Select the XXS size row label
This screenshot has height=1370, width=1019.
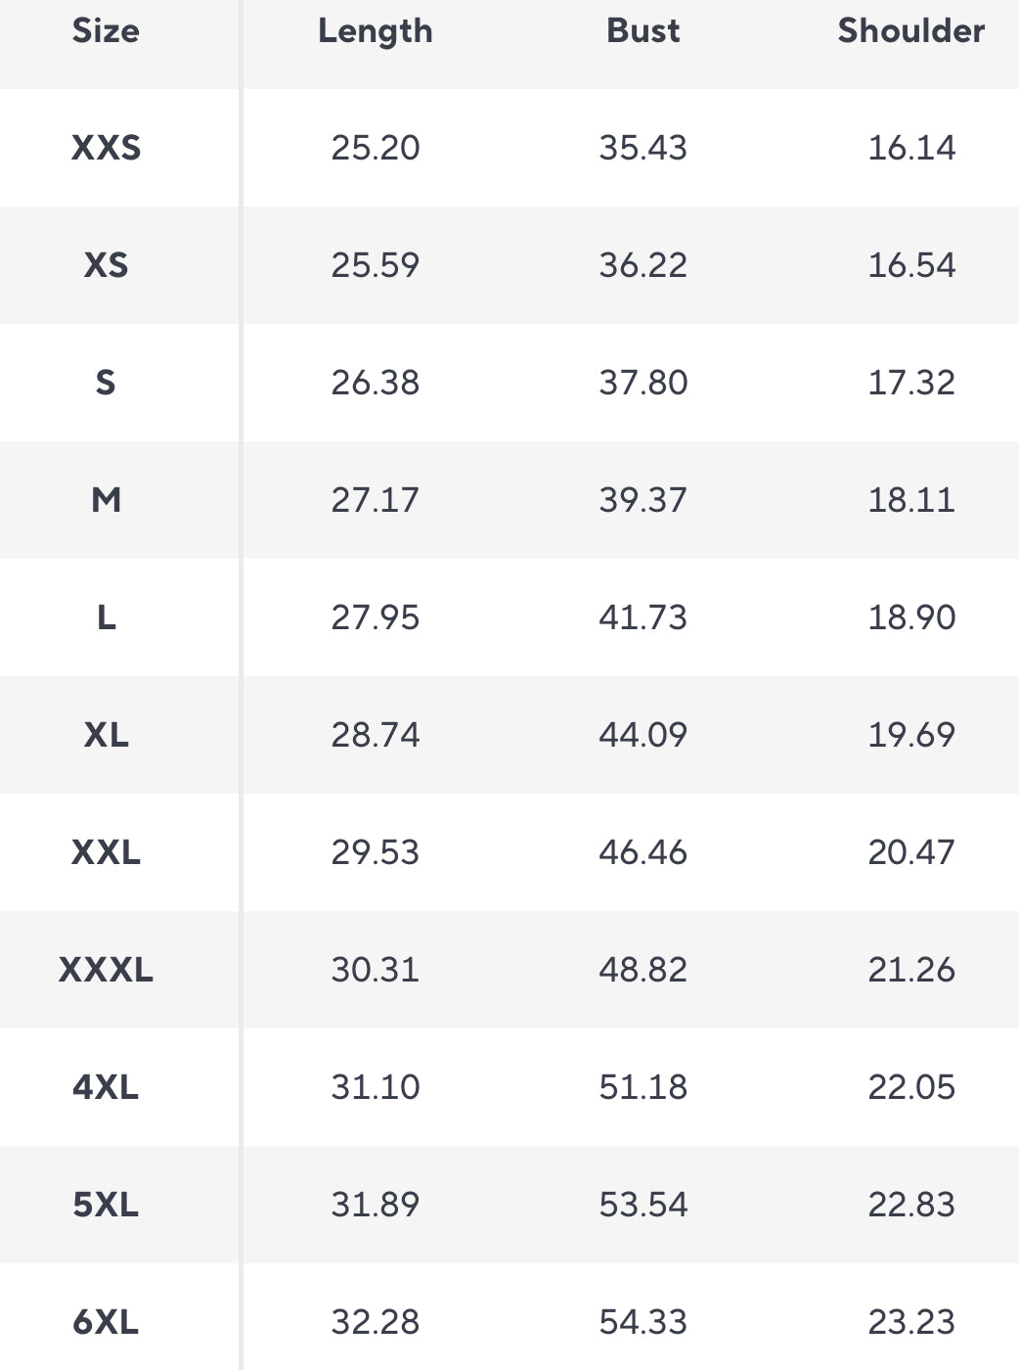pyautogui.click(x=106, y=148)
